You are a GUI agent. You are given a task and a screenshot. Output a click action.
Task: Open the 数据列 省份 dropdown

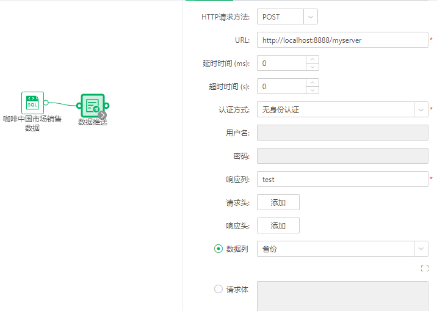[421, 249]
